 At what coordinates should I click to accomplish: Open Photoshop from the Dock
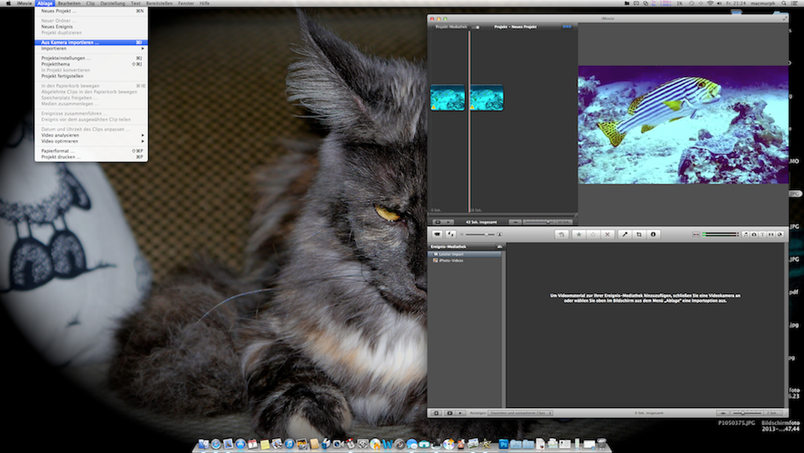point(503,444)
